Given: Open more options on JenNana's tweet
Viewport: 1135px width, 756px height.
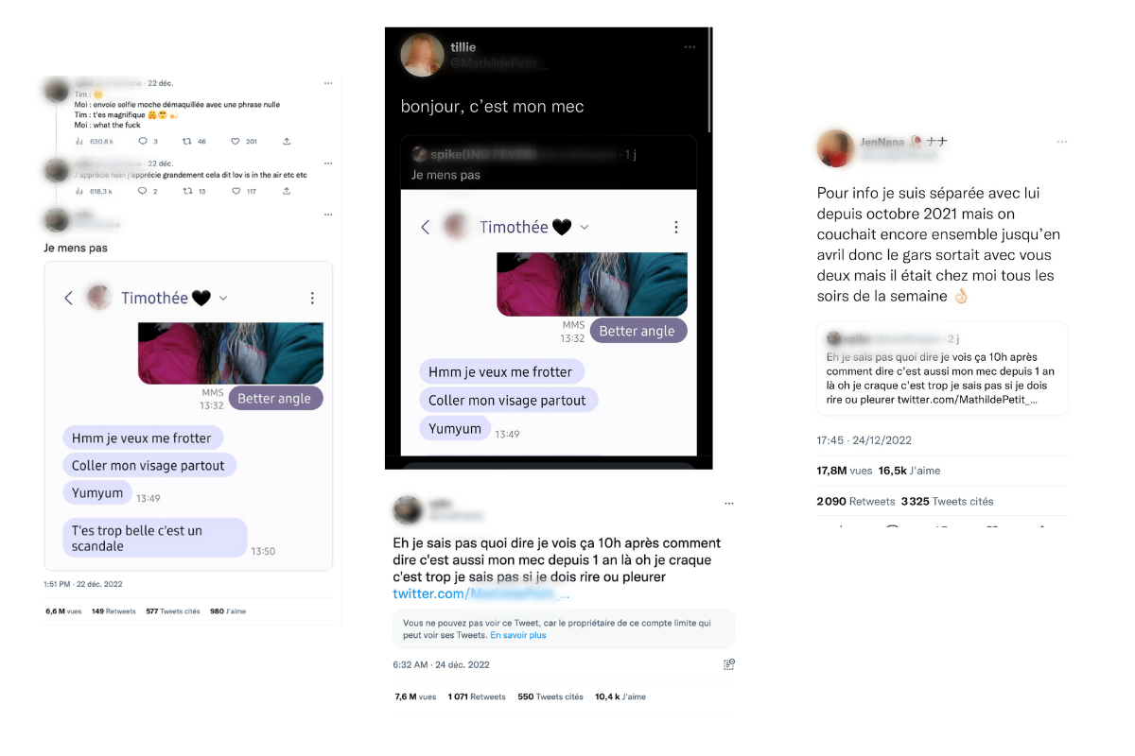Looking at the screenshot, I should pos(1061,142).
